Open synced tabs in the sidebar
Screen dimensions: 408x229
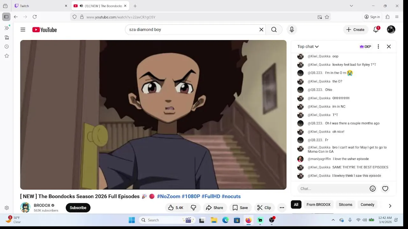coord(7,37)
